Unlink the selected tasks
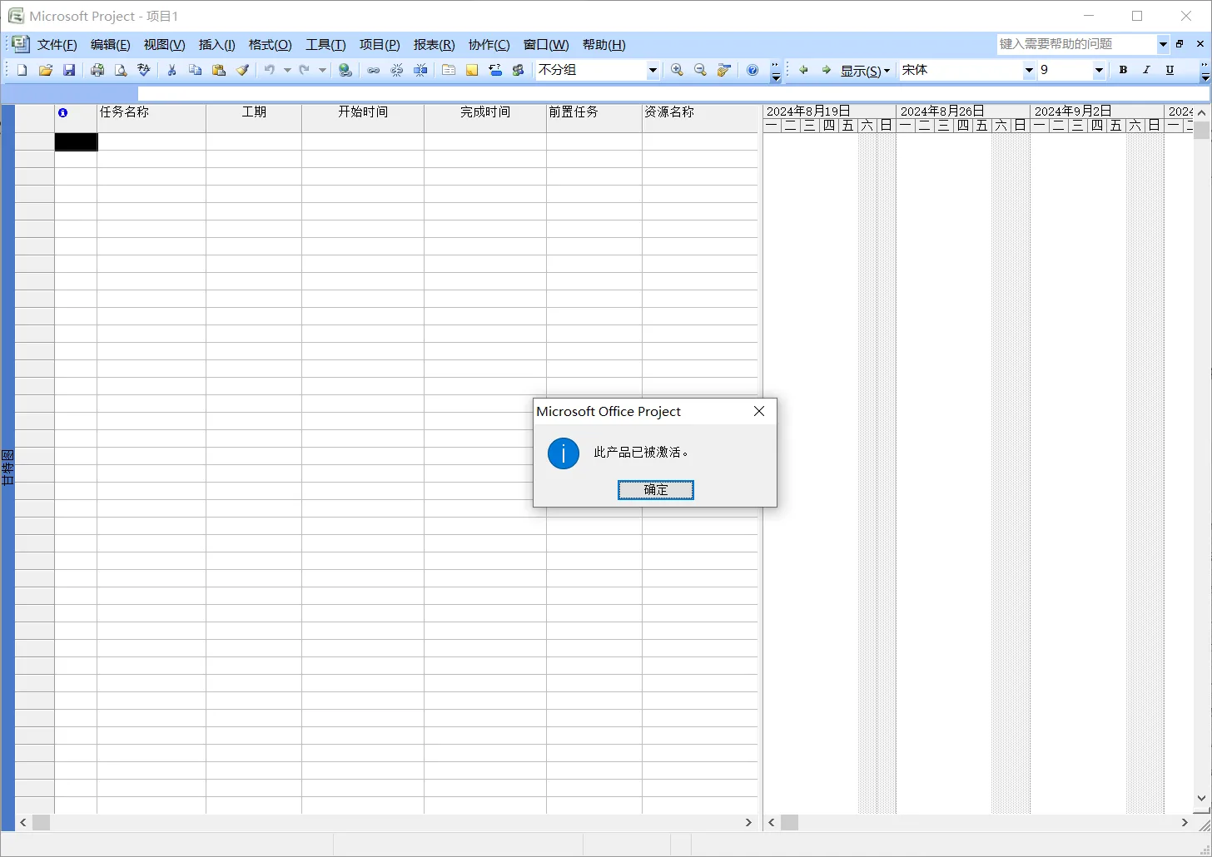The height and width of the screenshot is (857, 1212). [397, 71]
